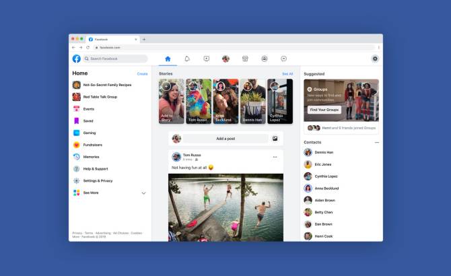The width and height of the screenshot is (451, 276).
Task: Reload the page using browser refresh button
Action: coord(88,47)
